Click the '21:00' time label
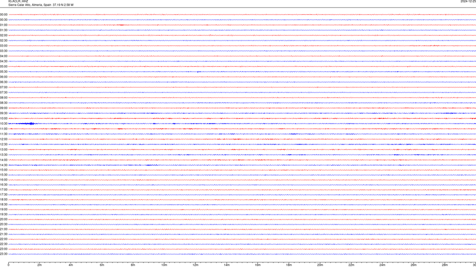Image resolution: width=476 pixels, height=267 pixels. [3, 229]
